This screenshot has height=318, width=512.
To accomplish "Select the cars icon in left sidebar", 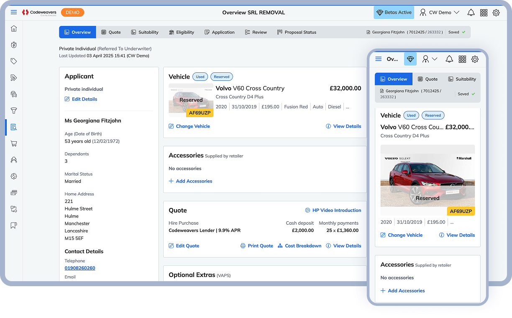I will pos(14,94).
